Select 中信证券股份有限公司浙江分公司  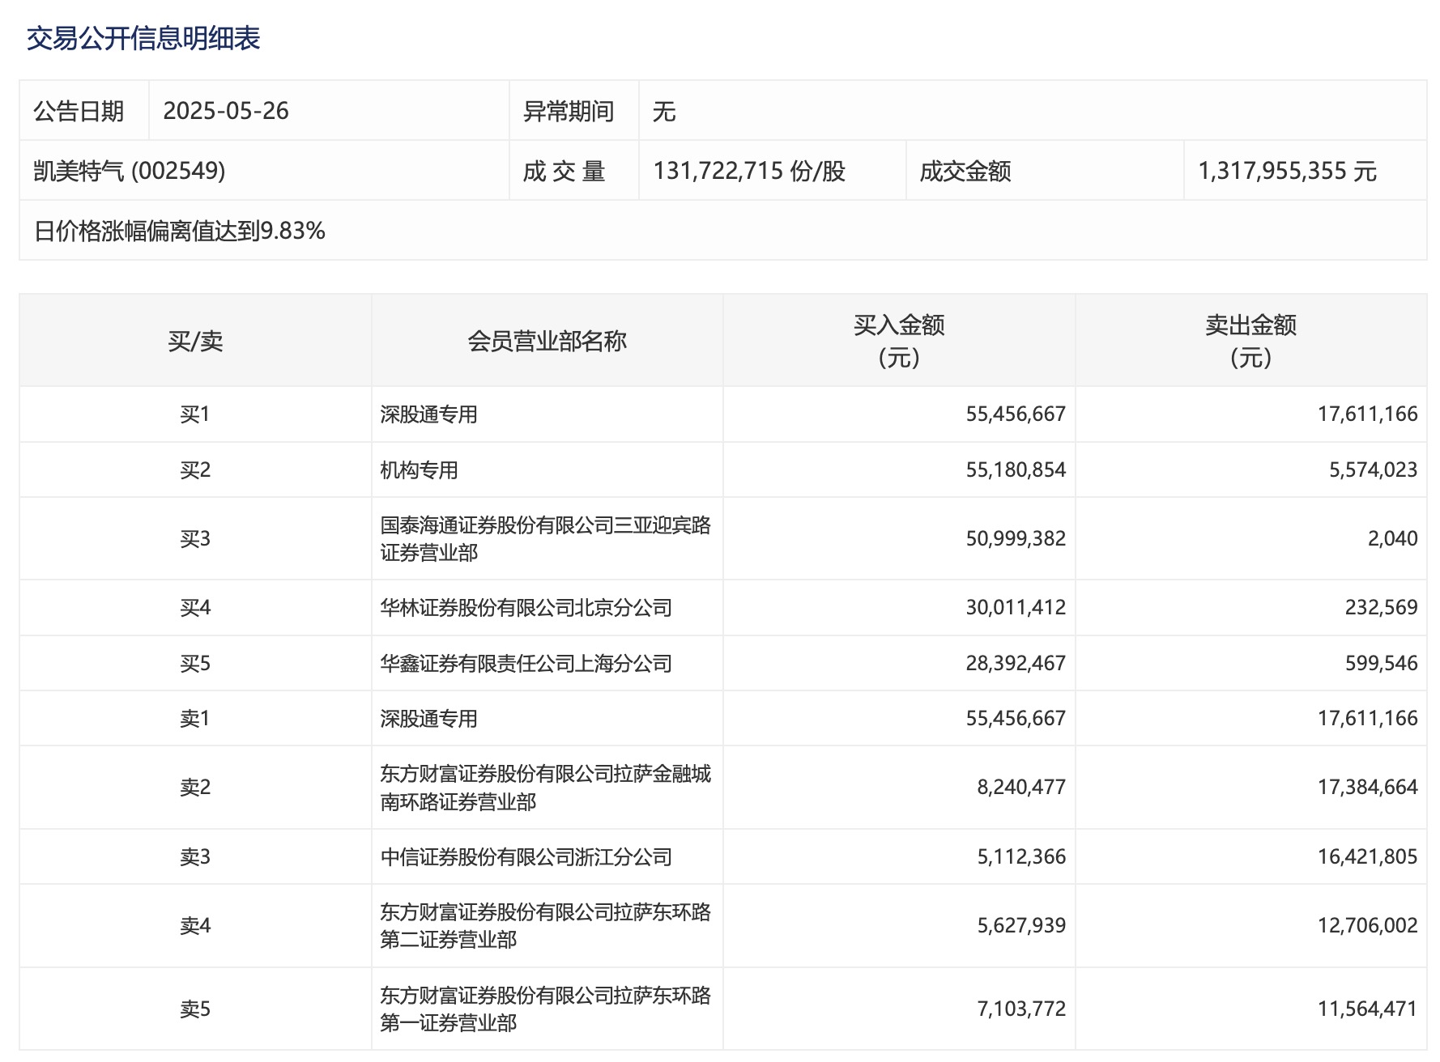(x=526, y=856)
